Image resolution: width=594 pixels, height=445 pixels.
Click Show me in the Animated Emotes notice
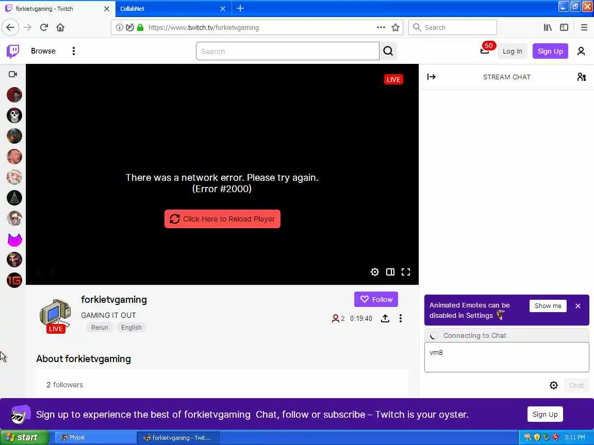pyautogui.click(x=548, y=306)
